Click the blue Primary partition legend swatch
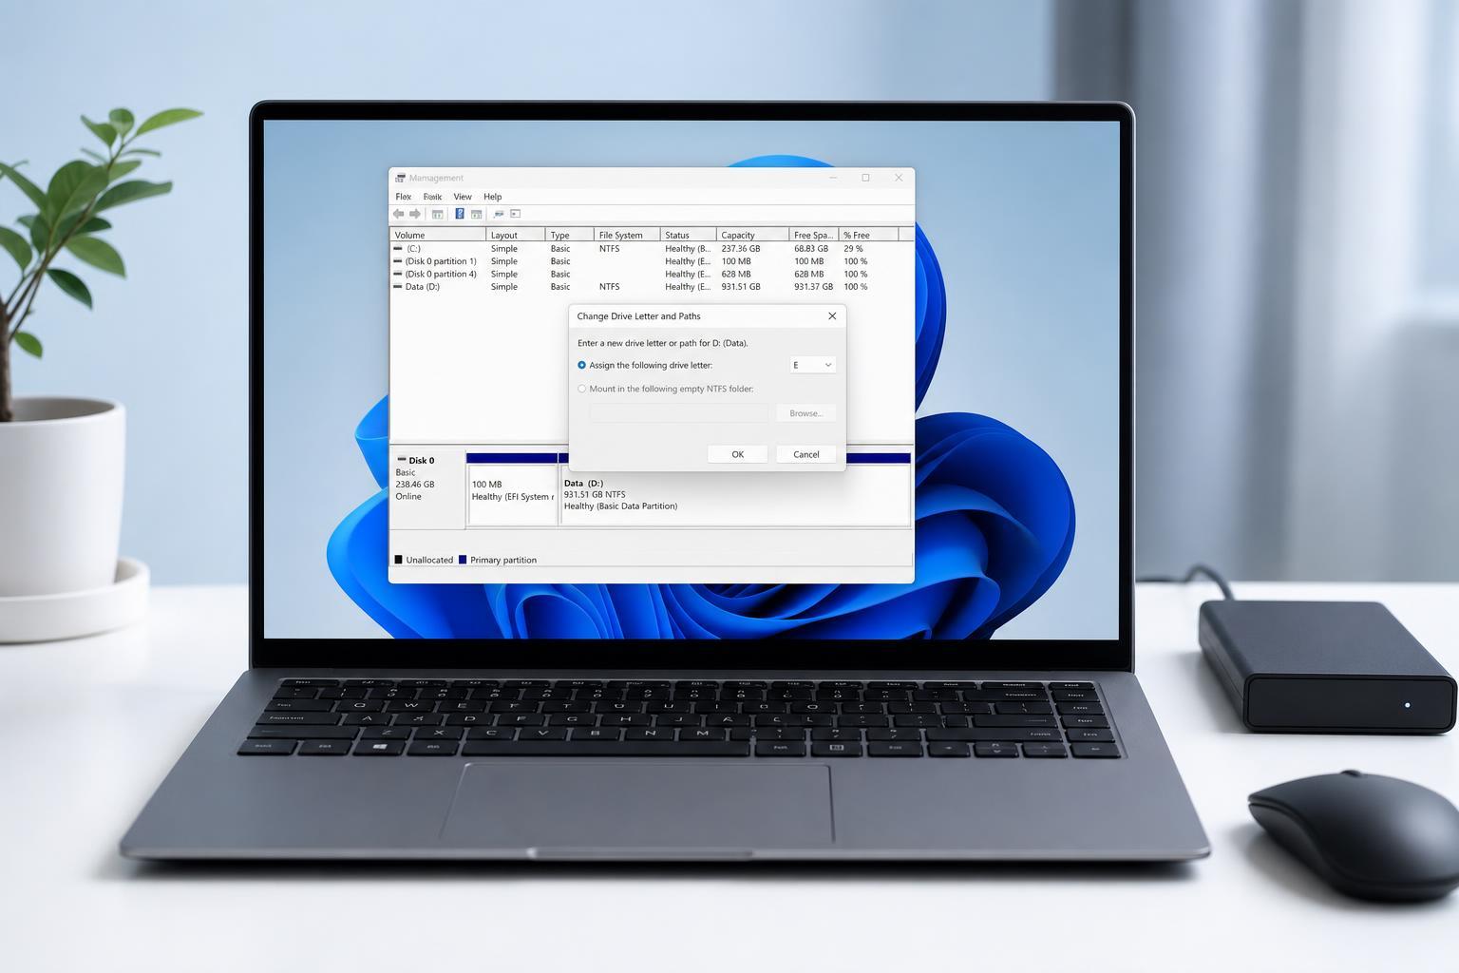Image resolution: width=1459 pixels, height=973 pixels. [463, 560]
